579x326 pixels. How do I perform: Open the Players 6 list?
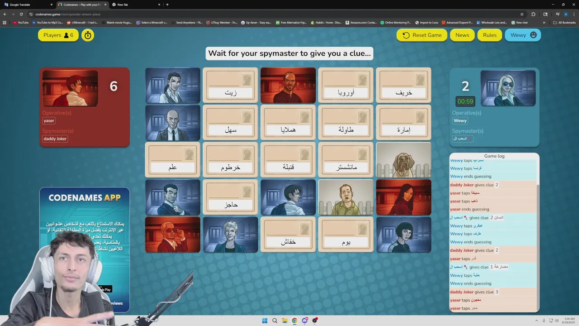coord(58,35)
